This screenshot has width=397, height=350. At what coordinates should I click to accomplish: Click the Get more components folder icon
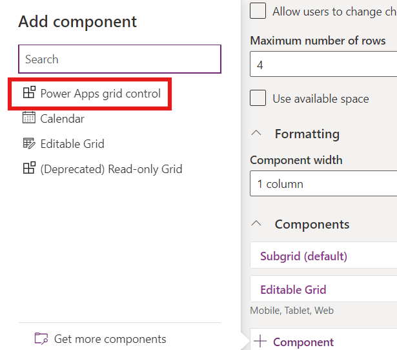[41, 338]
